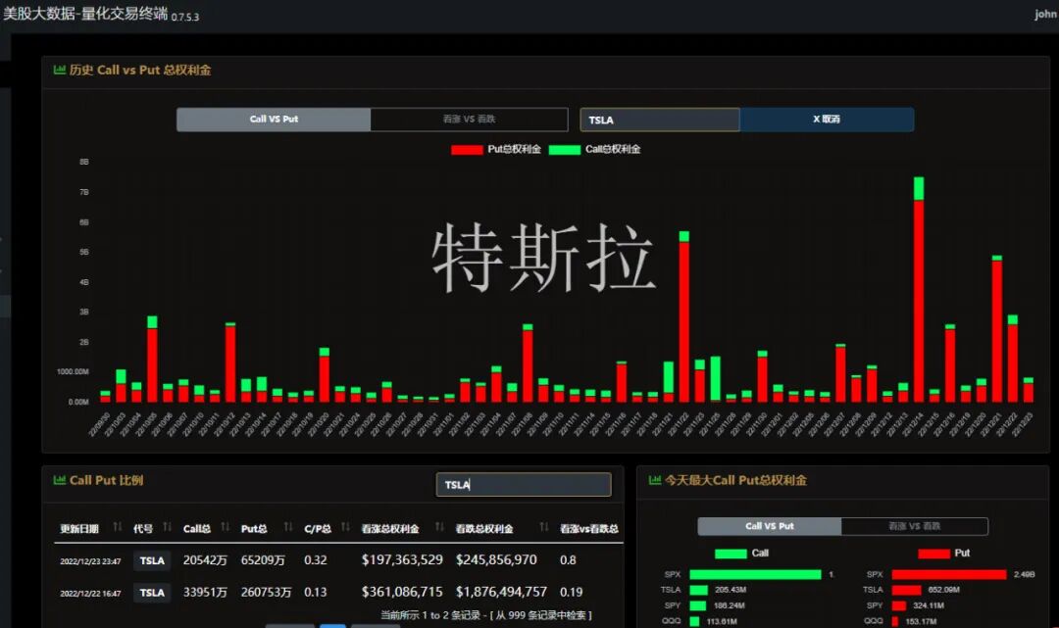This screenshot has height=628, width=1059.
Task: Switch history chart to 看涨 VS 看跌 tab
Action: [x=470, y=120]
